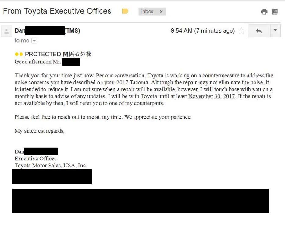Image resolution: width=285 pixels, height=228 pixels.
Task: Open the More dropdown beside Reply
Action: [x=275, y=30]
